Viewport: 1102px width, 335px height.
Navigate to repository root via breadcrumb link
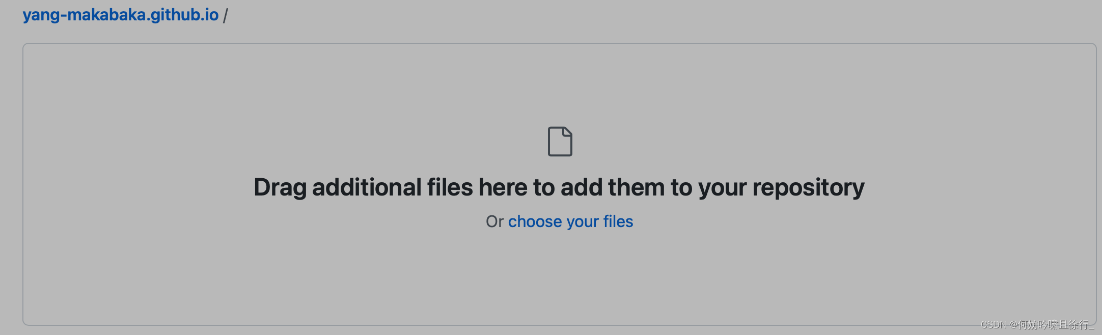(120, 15)
